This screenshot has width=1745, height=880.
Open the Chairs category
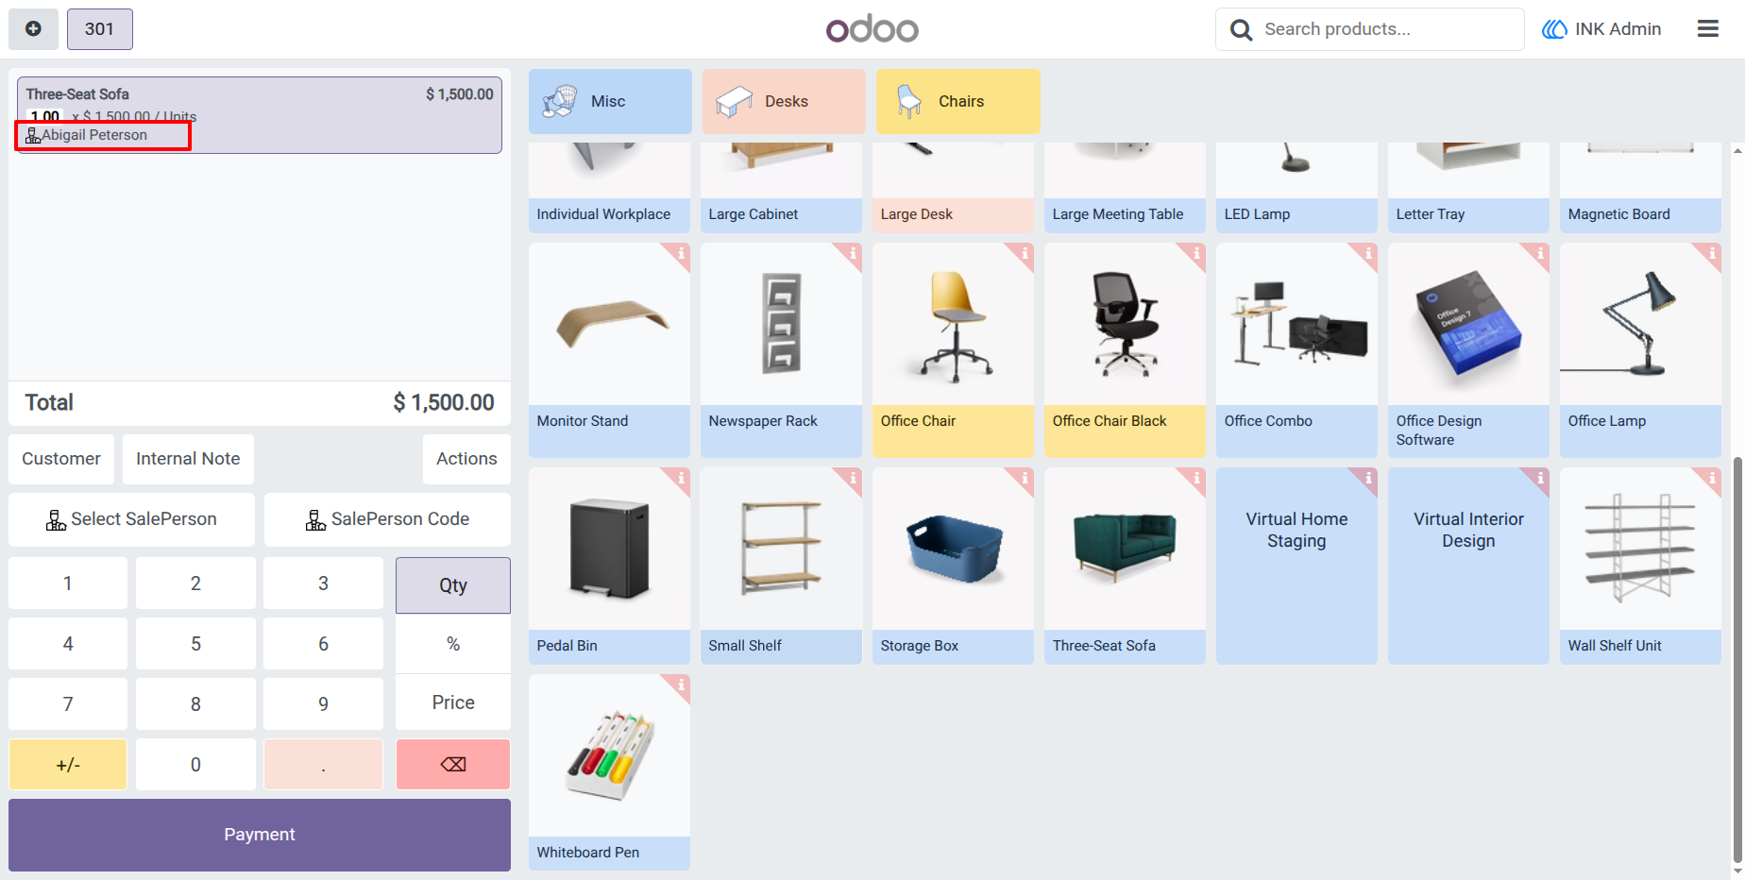(957, 101)
